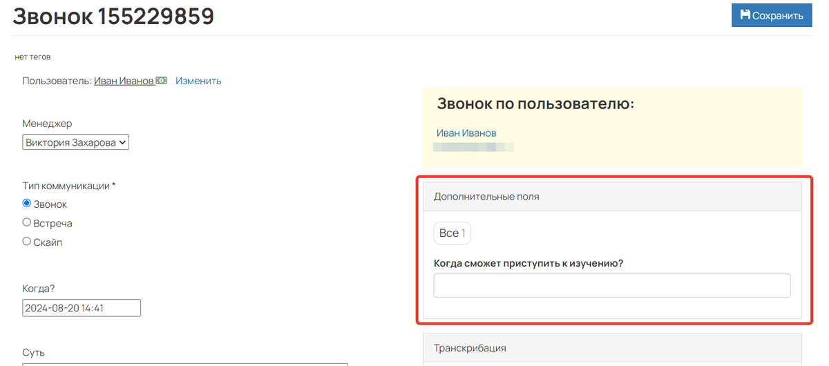The height and width of the screenshot is (366, 829).
Task: Click the нет тегов label
Action: 33,57
